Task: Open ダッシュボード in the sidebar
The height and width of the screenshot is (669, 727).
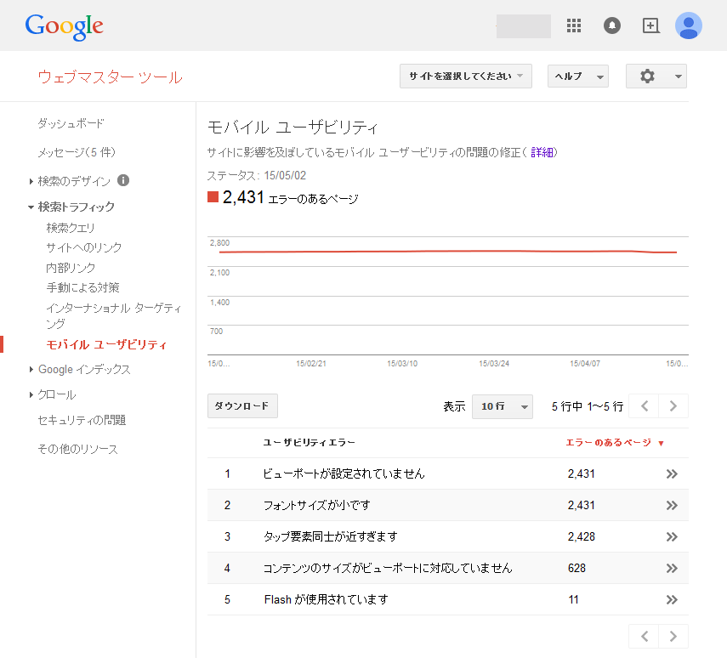Action: [71, 123]
